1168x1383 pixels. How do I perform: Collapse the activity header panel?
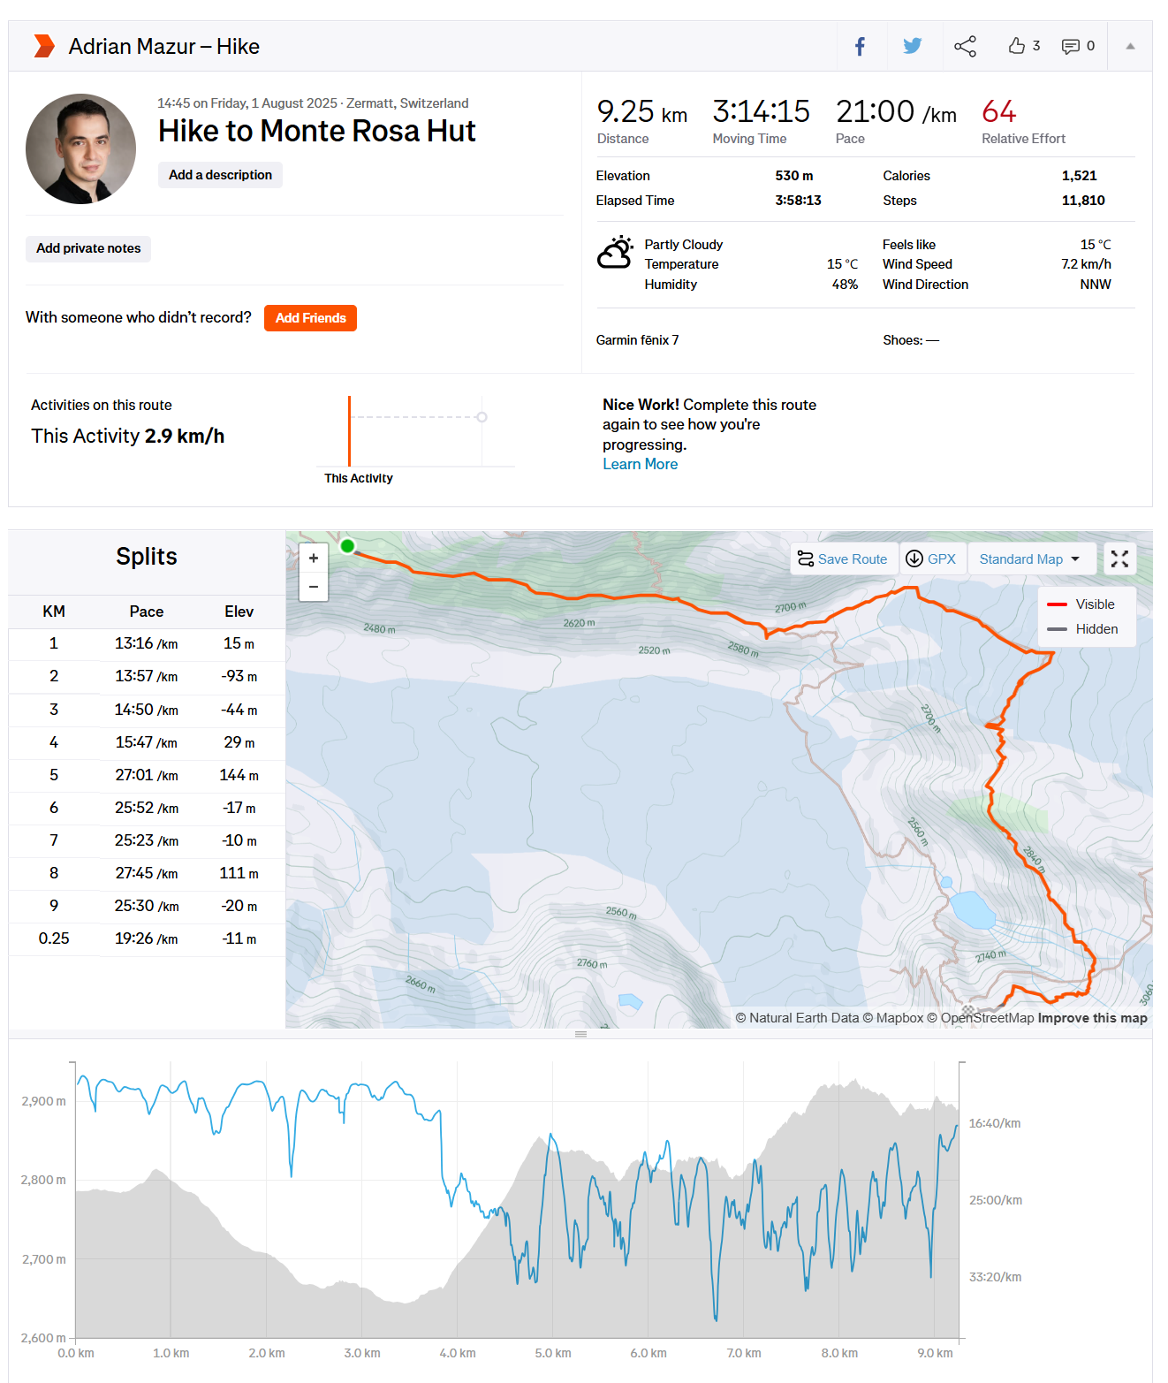pyautogui.click(x=1130, y=46)
